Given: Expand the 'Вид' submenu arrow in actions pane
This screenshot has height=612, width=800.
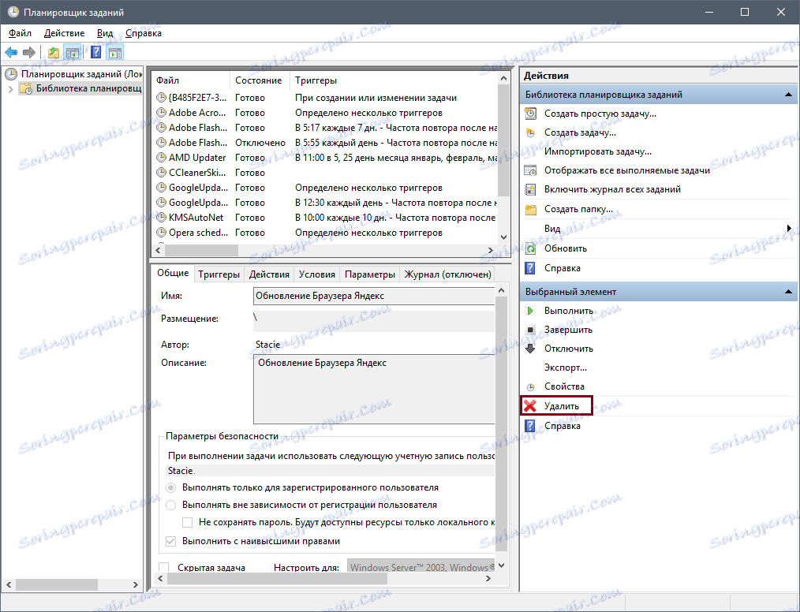Looking at the screenshot, I should [x=789, y=229].
